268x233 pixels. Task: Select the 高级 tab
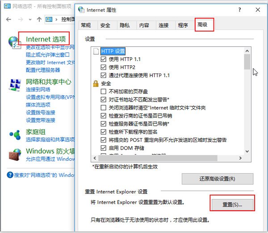pyautogui.click(x=204, y=25)
